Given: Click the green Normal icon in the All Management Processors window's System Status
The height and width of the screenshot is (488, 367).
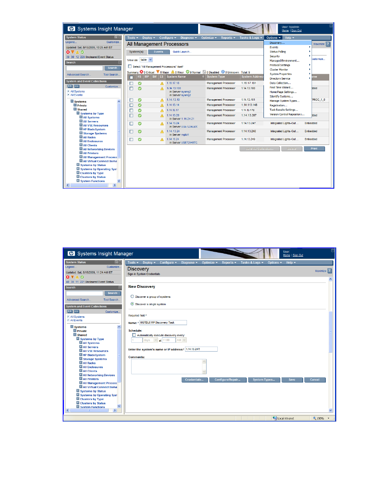Looking at the screenshot, I should point(82,52).
